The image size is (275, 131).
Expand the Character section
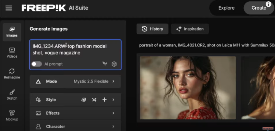[x=75, y=126]
